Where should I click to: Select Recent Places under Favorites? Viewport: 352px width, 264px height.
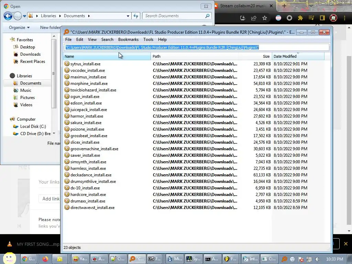pos(33,61)
